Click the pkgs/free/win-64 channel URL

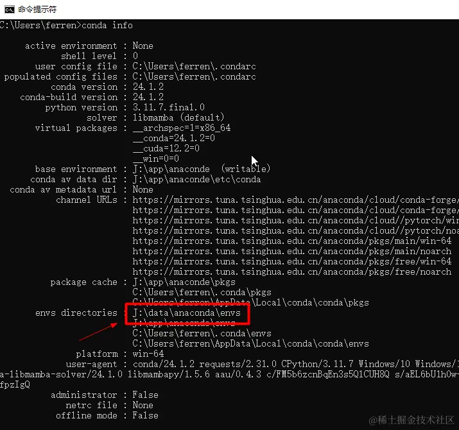tap(292, 261)
